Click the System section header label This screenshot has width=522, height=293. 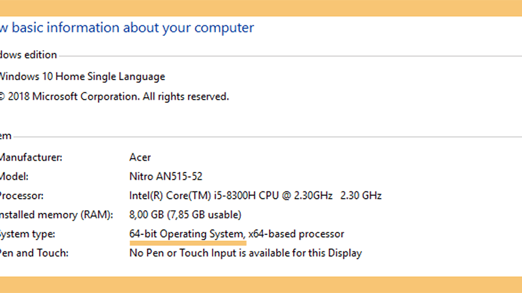pyautogui.click(x=6, y=136)
